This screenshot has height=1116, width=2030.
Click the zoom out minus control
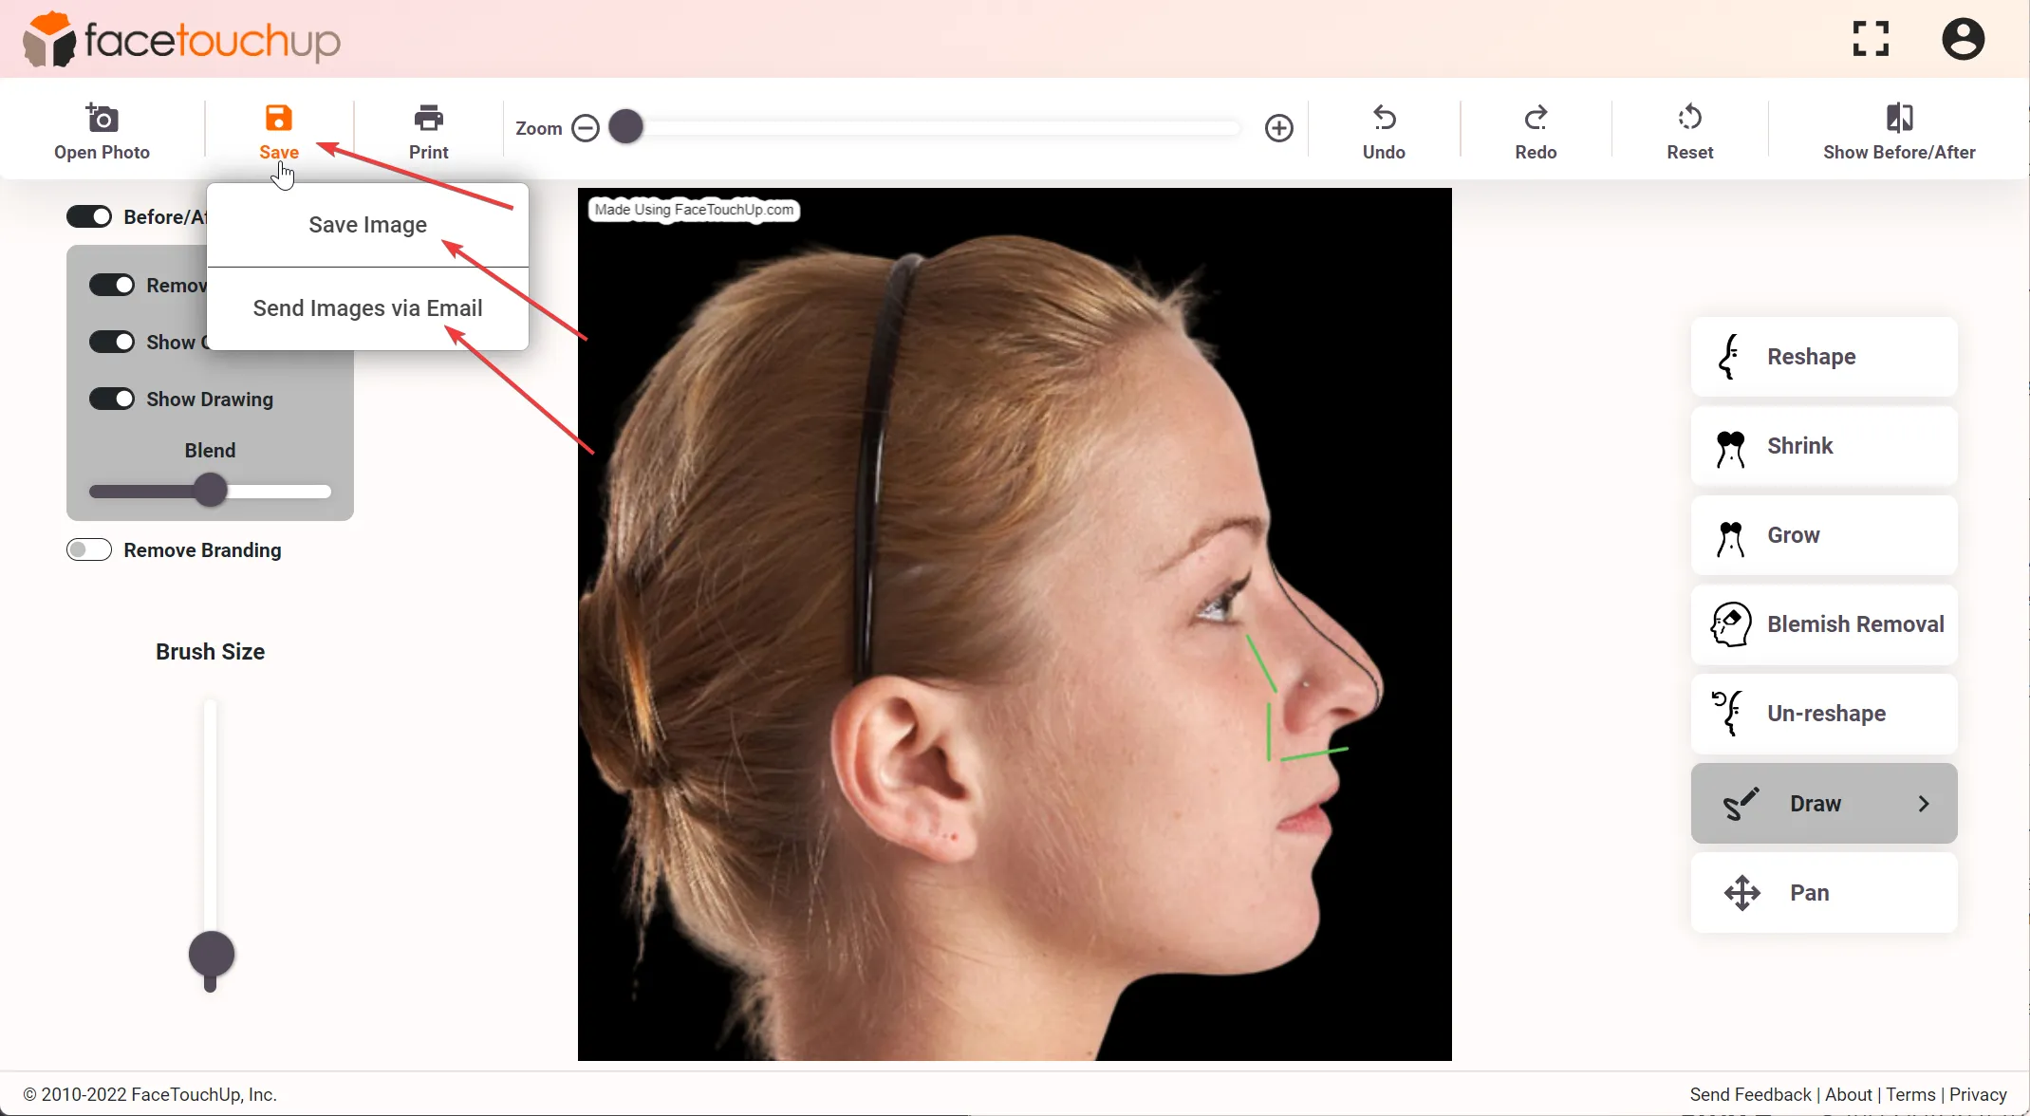pyautogui.click(x=586, y=127)
